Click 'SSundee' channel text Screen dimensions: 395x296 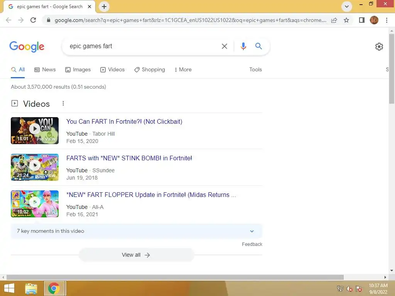coord(103,170)
